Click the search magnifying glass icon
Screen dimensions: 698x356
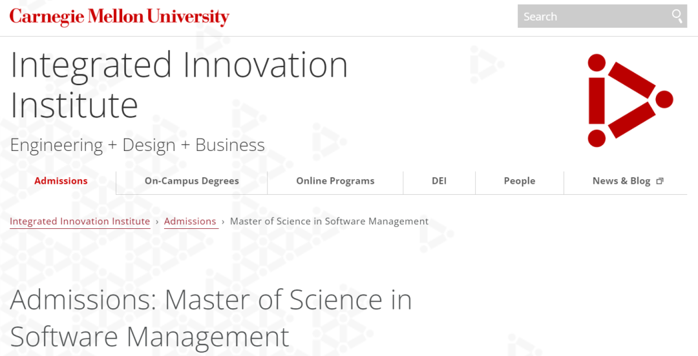[677, 16]
